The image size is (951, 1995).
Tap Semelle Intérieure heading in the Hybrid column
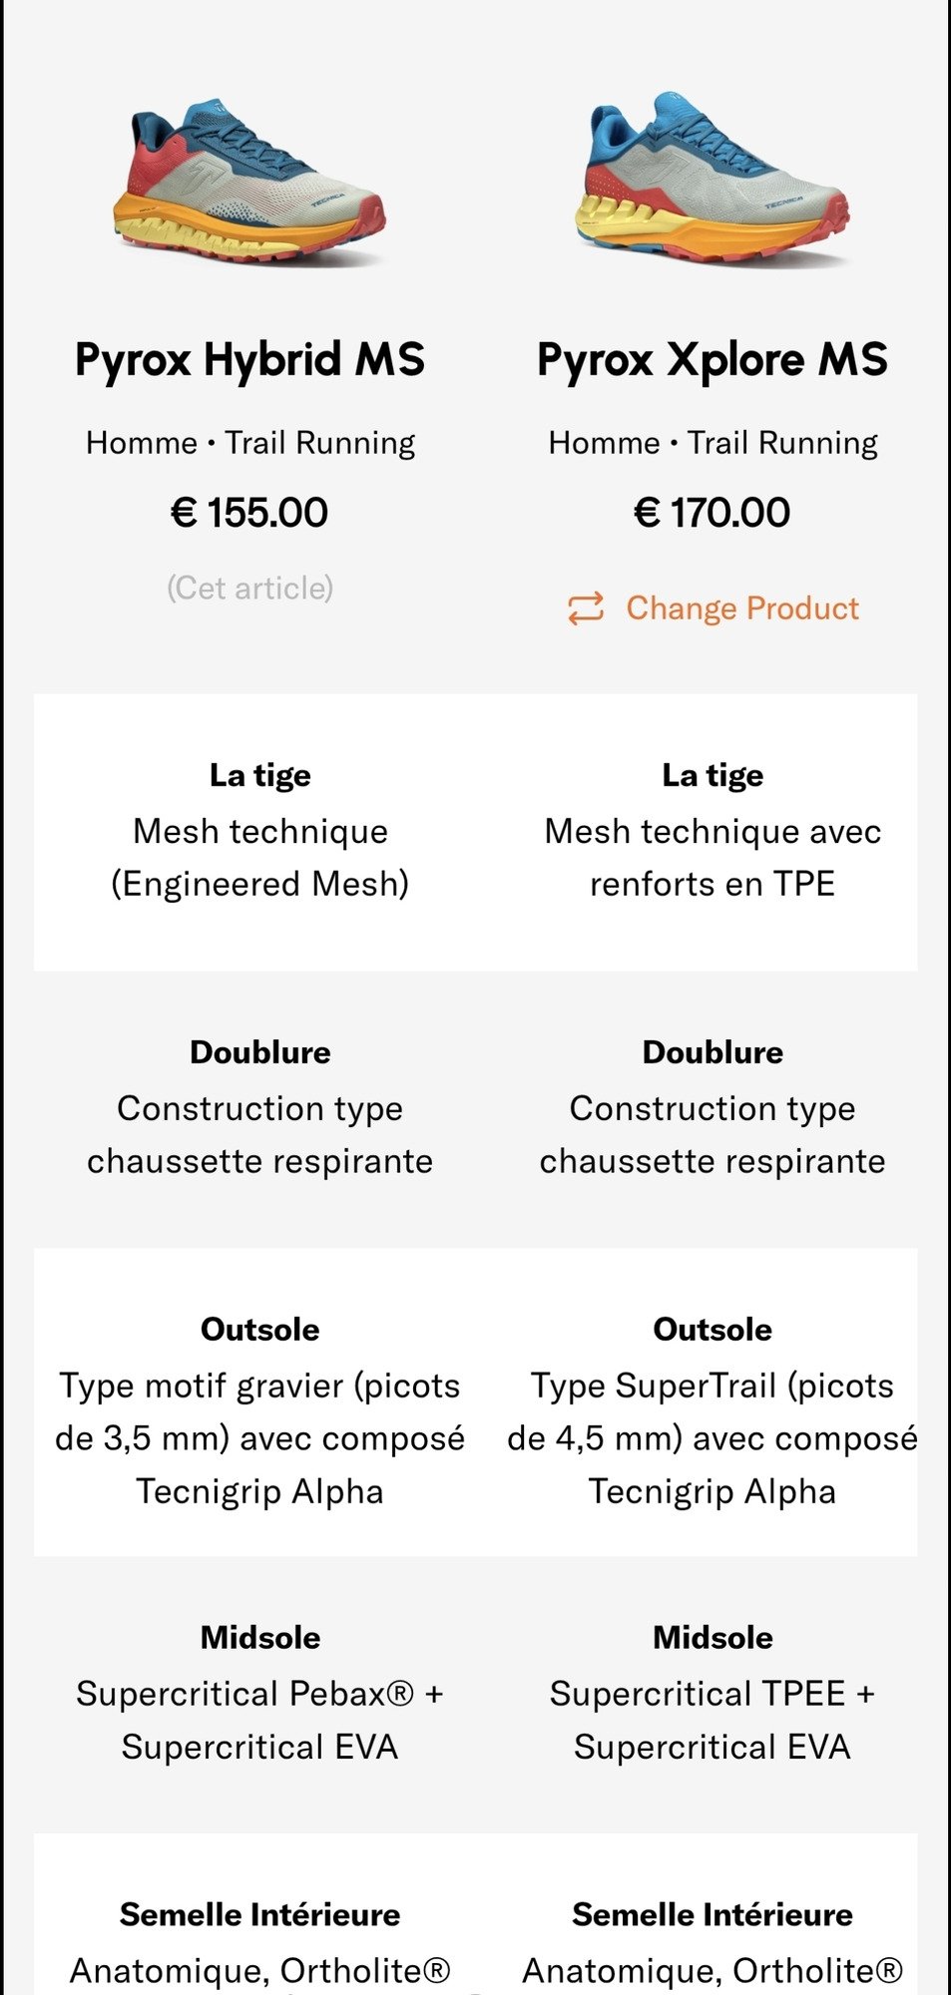tap(259, 1914)
